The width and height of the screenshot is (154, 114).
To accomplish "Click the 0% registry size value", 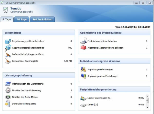I will point(70,48).
